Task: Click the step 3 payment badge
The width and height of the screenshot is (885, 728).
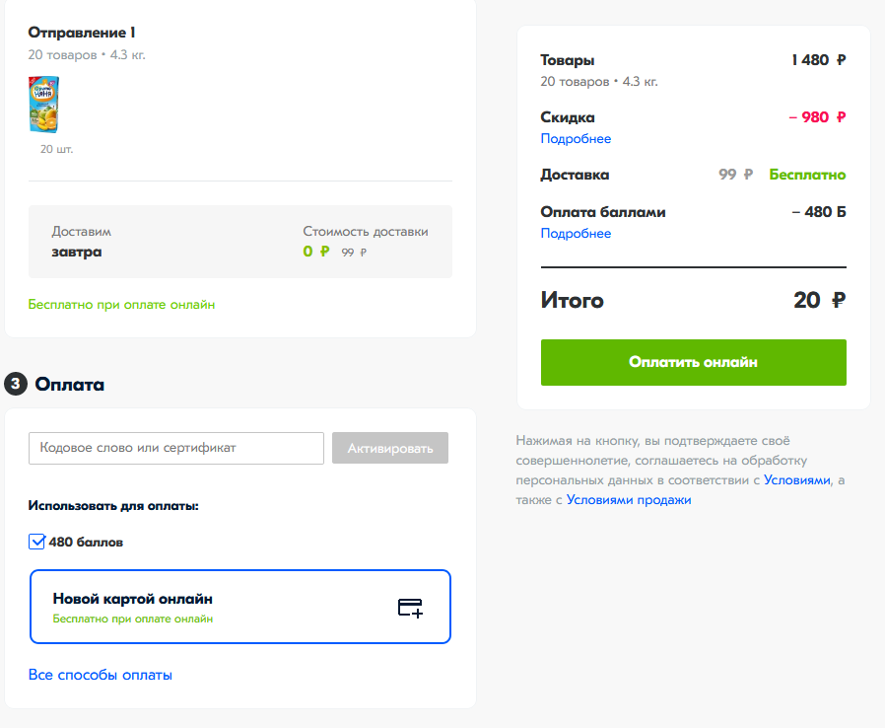Action: pos(16,384)
